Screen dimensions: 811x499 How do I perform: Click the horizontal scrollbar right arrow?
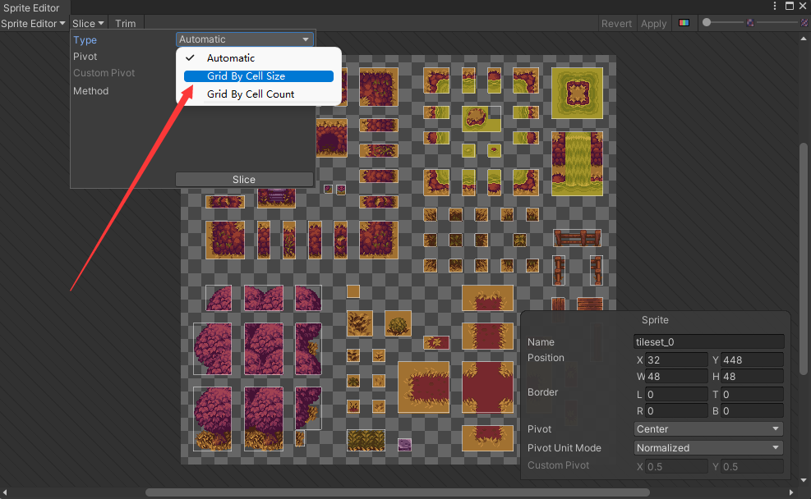791,492
